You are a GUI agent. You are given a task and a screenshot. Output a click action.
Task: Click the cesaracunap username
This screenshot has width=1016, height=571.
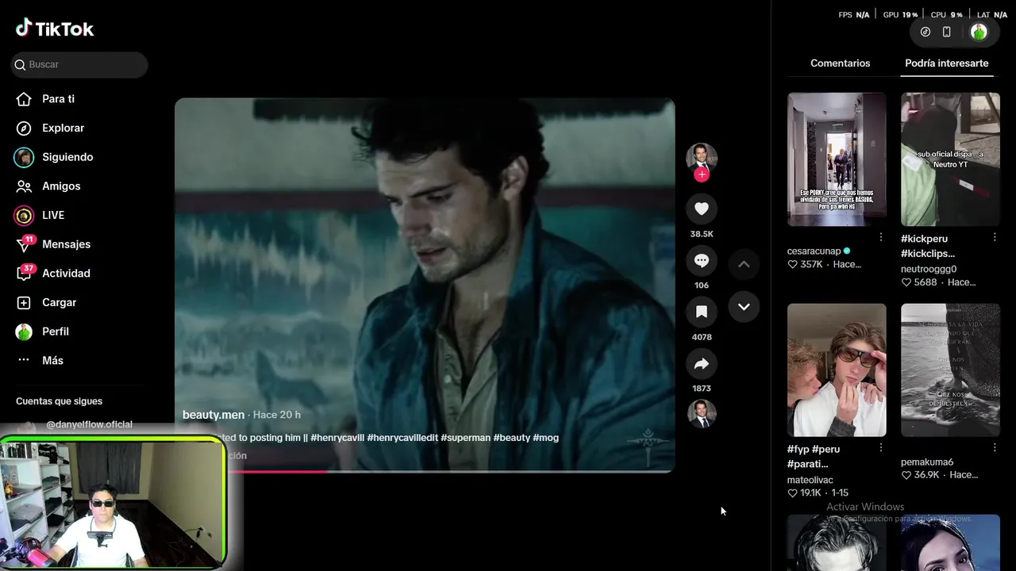[814, 251]
